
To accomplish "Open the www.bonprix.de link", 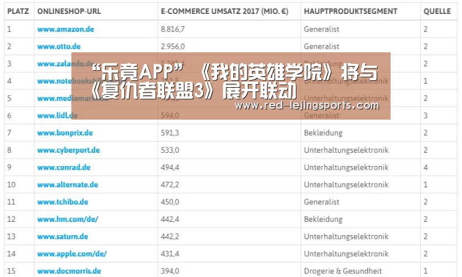I will pyautogui.click(x=65, y=133).
